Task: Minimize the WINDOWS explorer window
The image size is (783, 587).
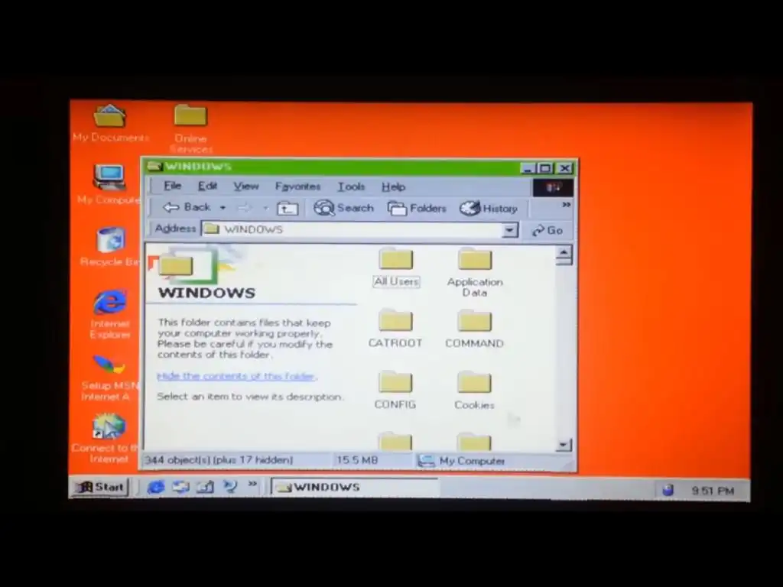Action: pos(528,169)
